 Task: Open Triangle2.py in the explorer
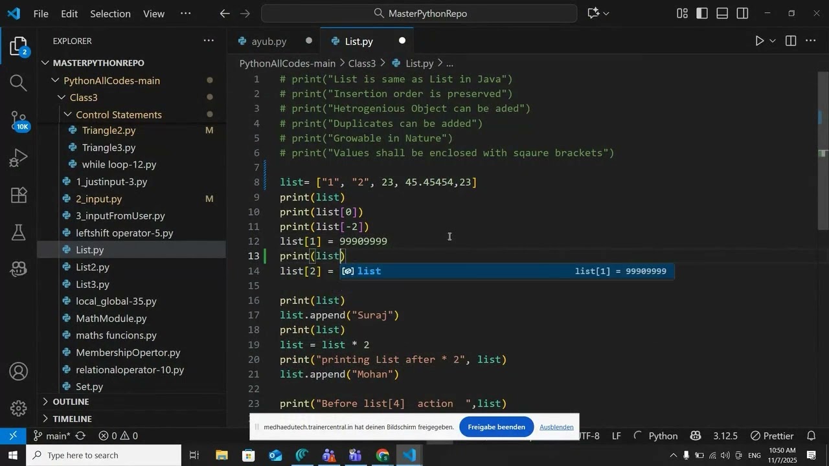click(109, 131)
